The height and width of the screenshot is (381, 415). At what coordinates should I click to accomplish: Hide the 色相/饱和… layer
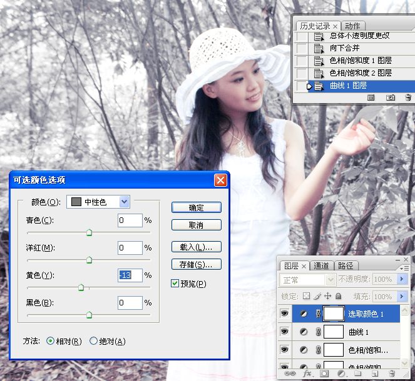[x=285, y=350]
